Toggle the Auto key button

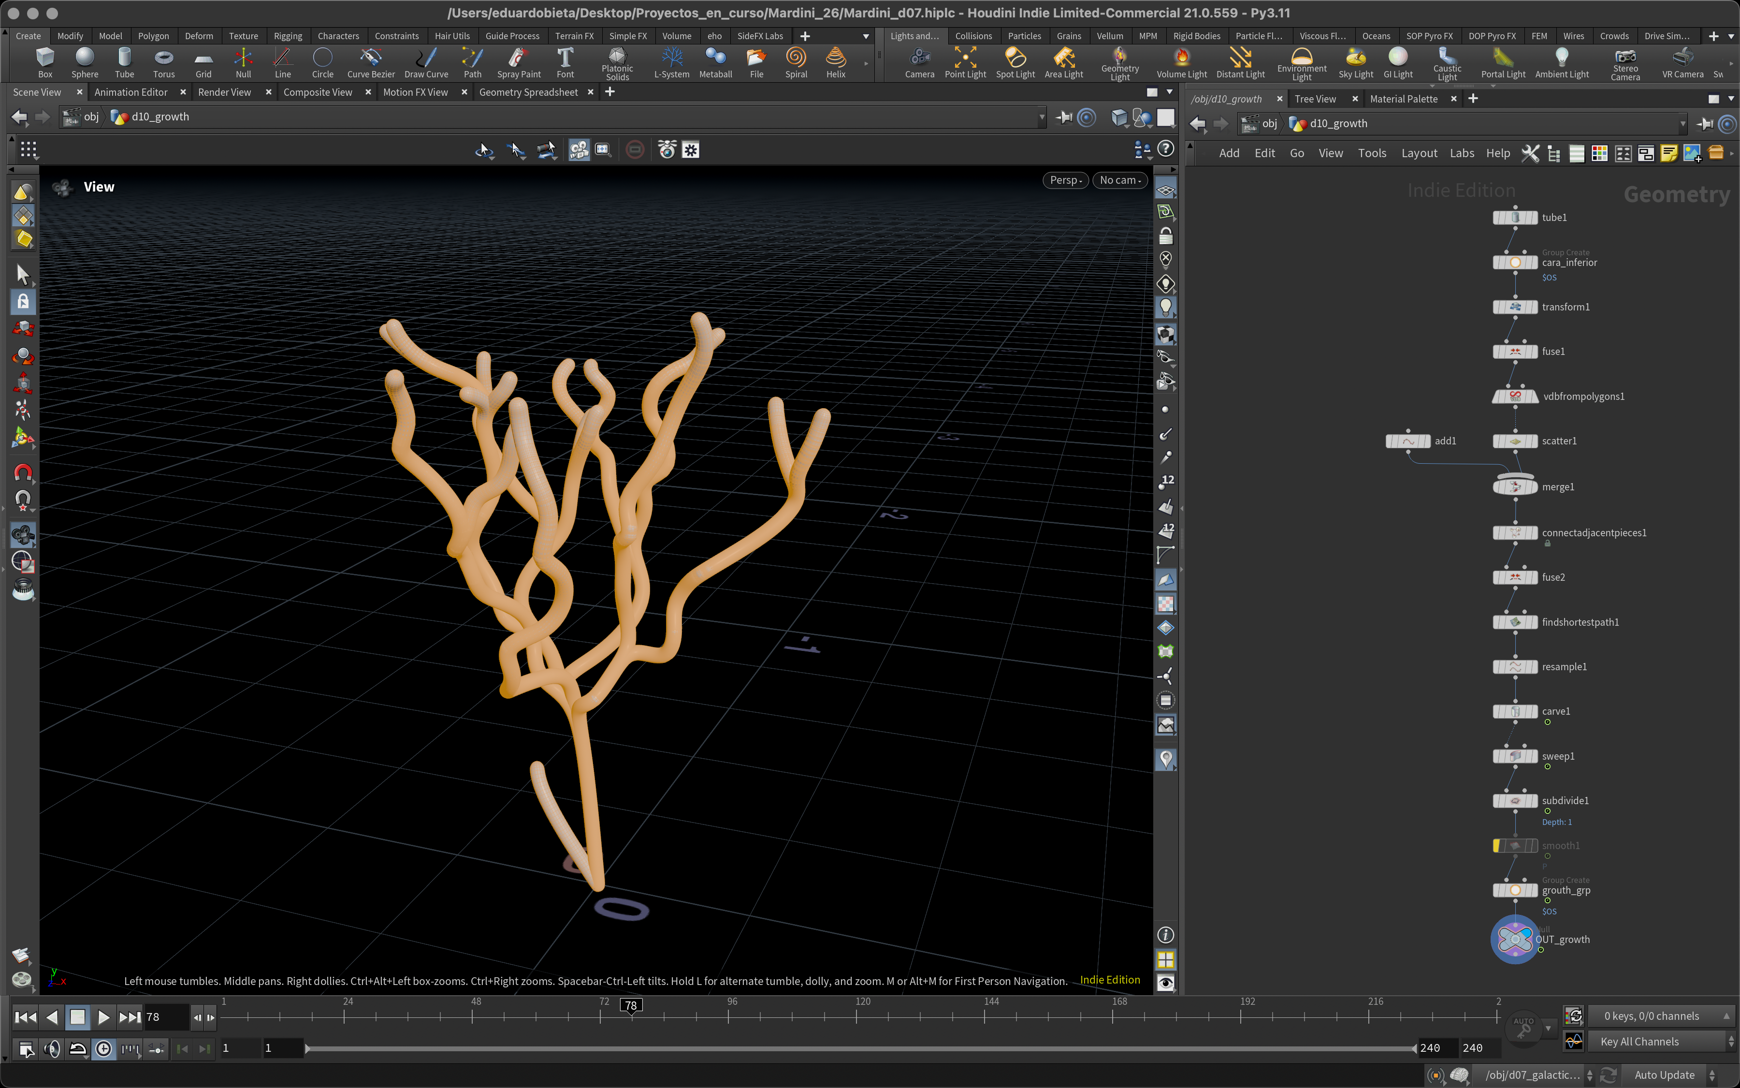click(x=1523, y=1028)
